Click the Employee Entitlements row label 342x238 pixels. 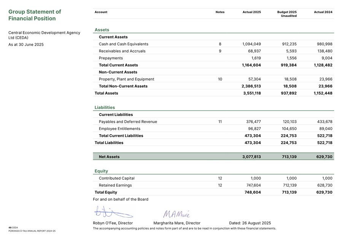119,129
